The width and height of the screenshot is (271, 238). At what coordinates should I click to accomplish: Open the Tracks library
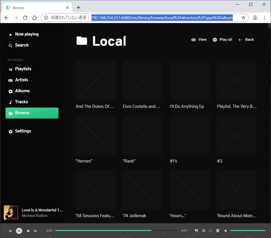(21, 102)
